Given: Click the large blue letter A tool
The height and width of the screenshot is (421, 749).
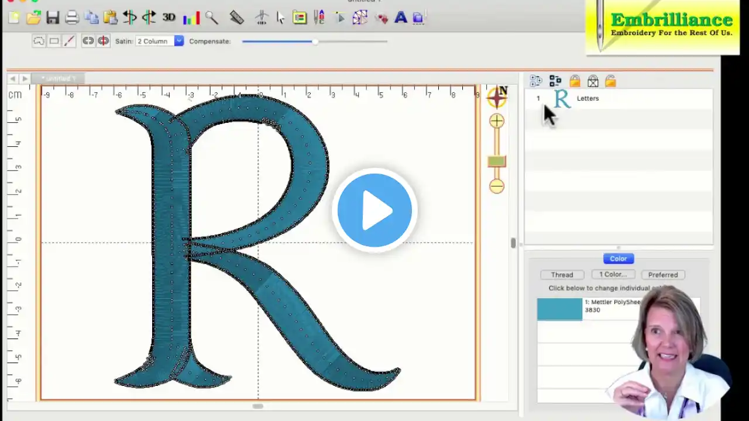Looking at the screenshot, I should 401,18.
